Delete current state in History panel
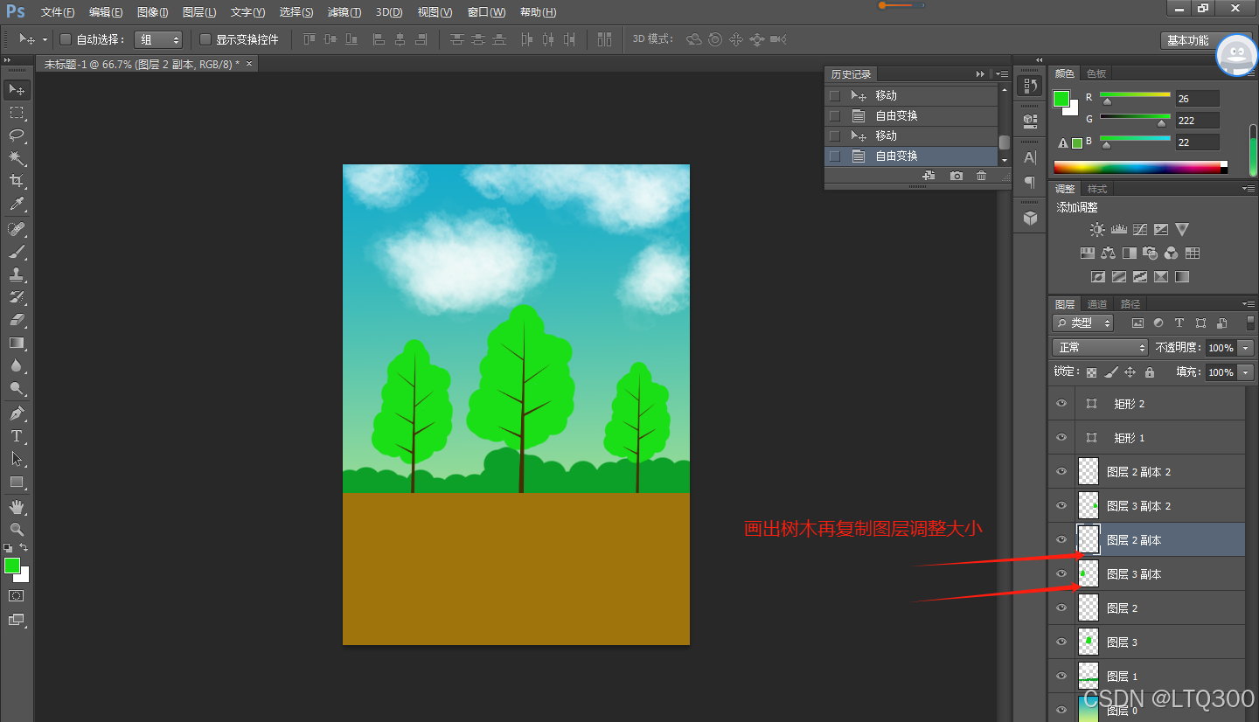Screen dimensions: 1259x722 (981, 176)
